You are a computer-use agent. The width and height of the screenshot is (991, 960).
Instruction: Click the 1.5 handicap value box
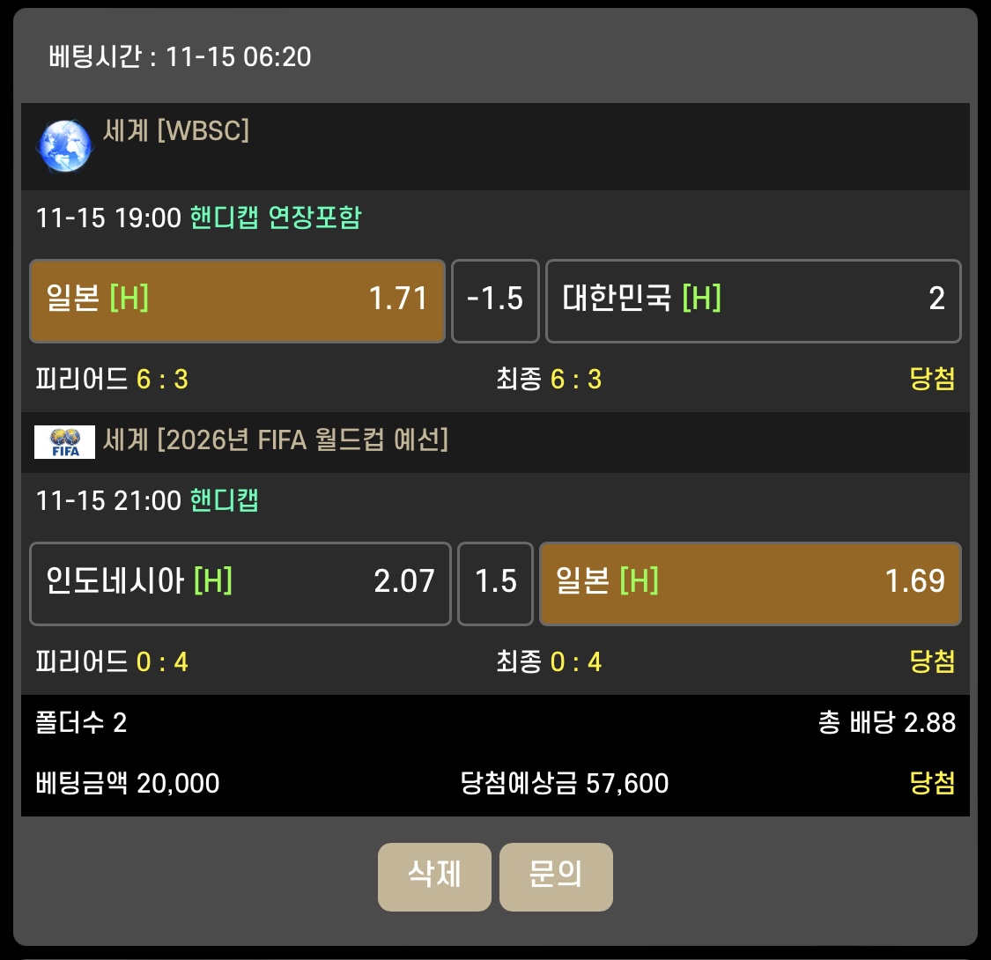495,583
